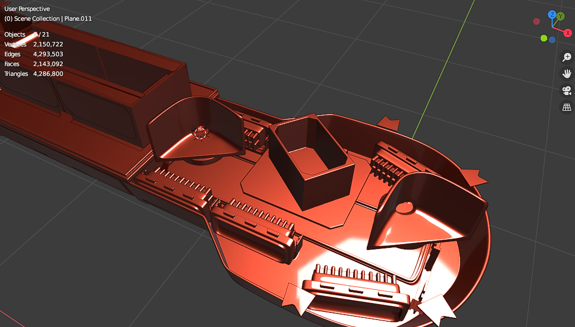
Task: Click the Vertices count 2,150,722
Action: pos(48,44)
